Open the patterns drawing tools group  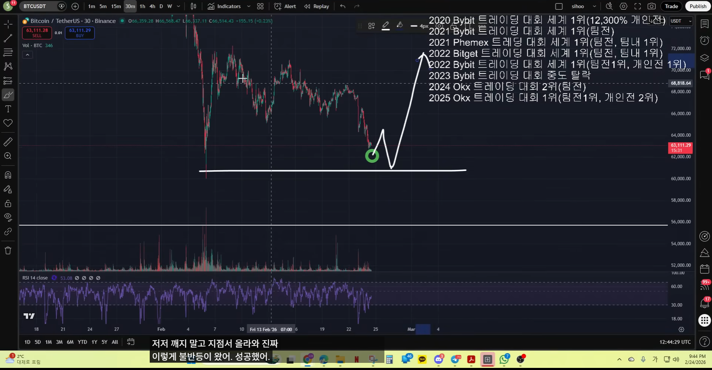point(8,66)
